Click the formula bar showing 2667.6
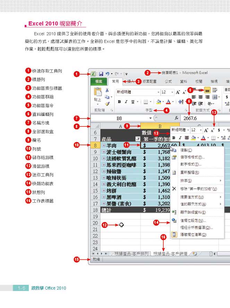Image resolution: width=230 pixels, height=308 pixels. [205, 118]
